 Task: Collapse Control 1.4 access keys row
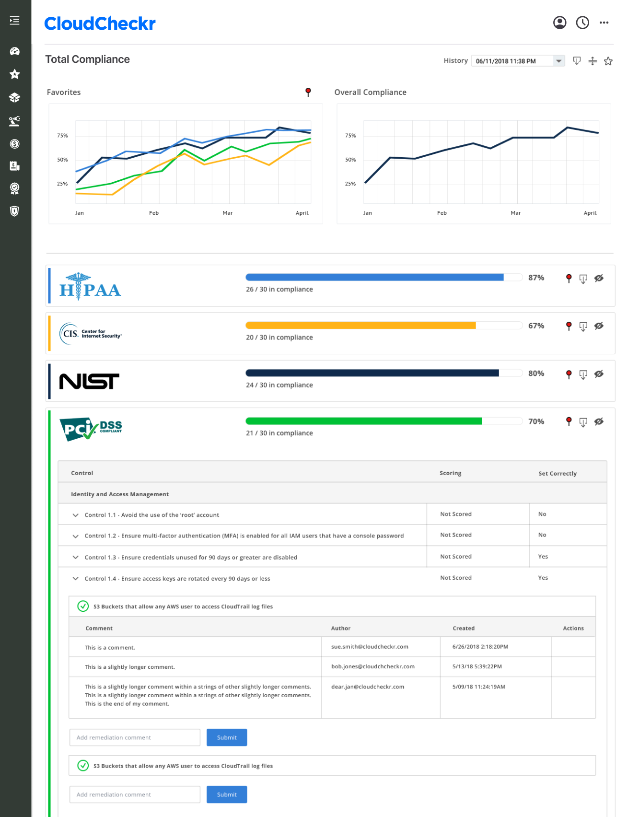(x=75, y=578)
